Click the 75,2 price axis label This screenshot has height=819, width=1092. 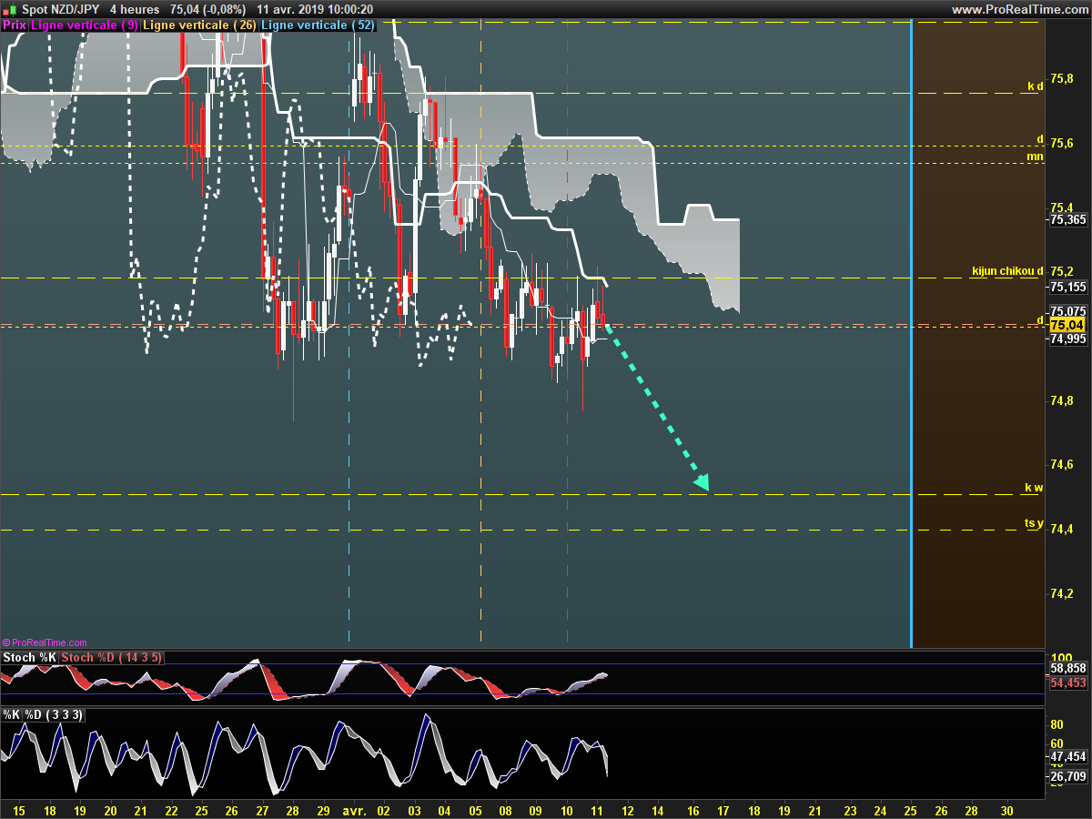click(1061, 271)
